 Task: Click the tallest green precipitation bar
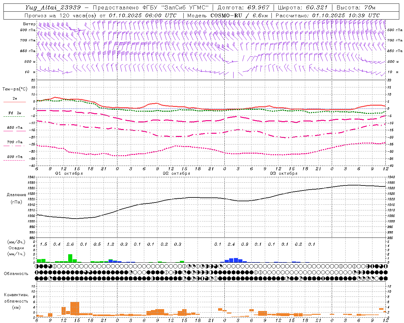coord(70,258)
